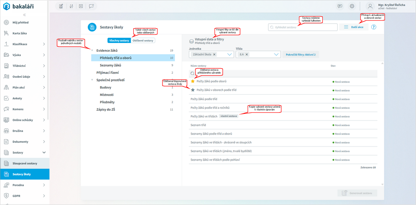
Task: Open the Třída dropdown
Action: tap(276, 55)
